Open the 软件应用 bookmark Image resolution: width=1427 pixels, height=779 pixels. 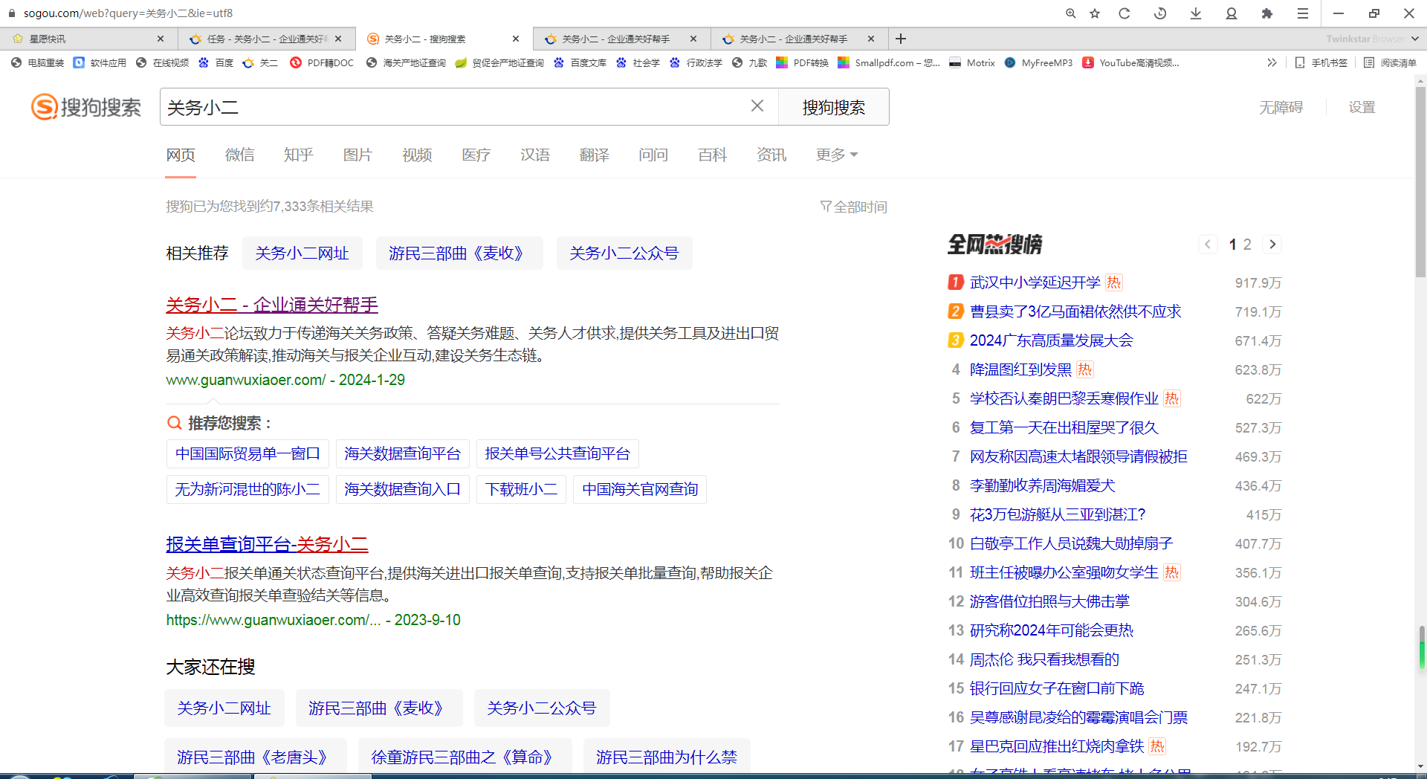pos(100,63)
